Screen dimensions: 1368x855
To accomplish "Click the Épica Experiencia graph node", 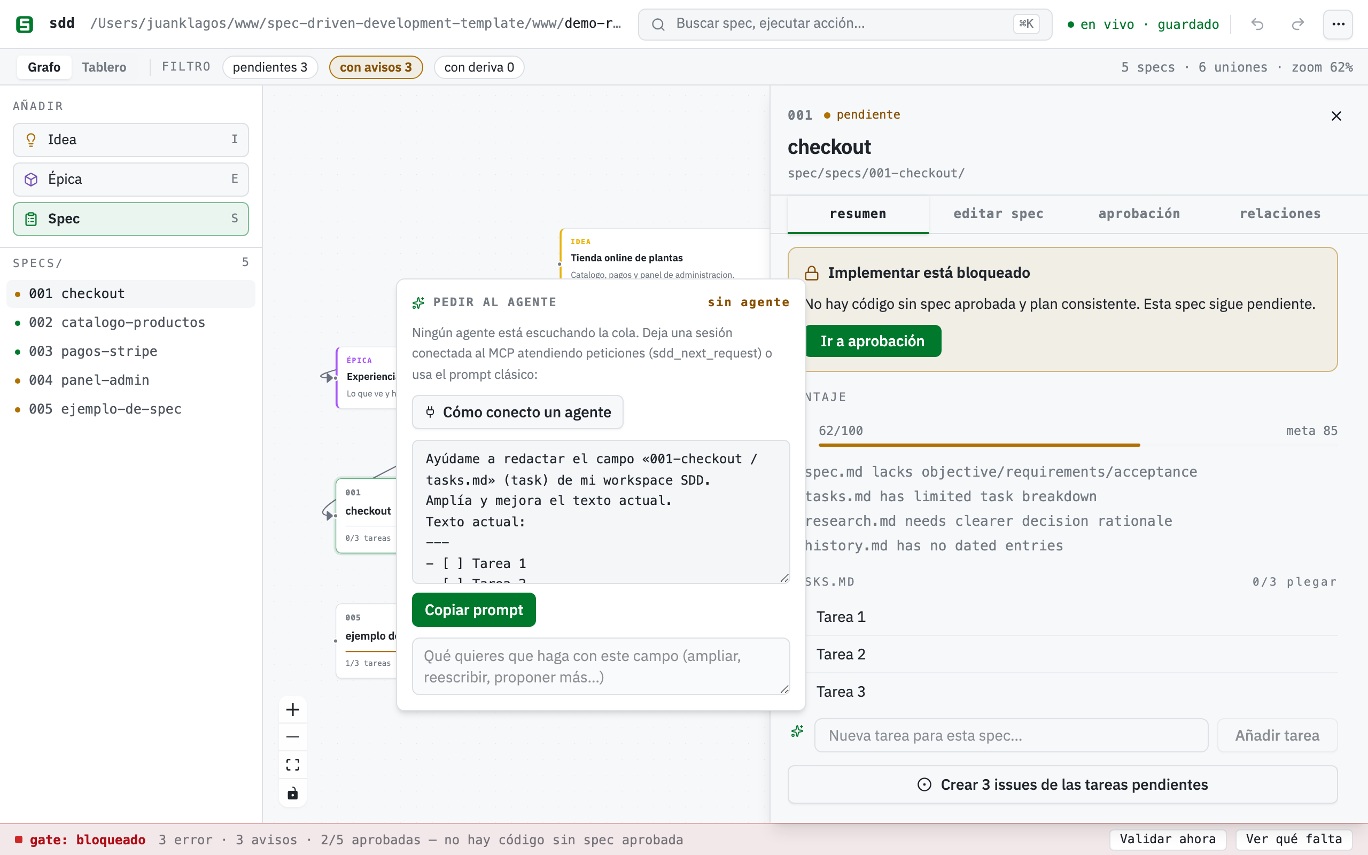I will (366, 377).
